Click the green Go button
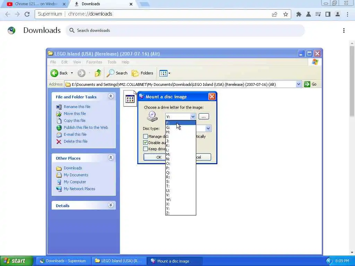355x266 pixels. coord(310,84)
